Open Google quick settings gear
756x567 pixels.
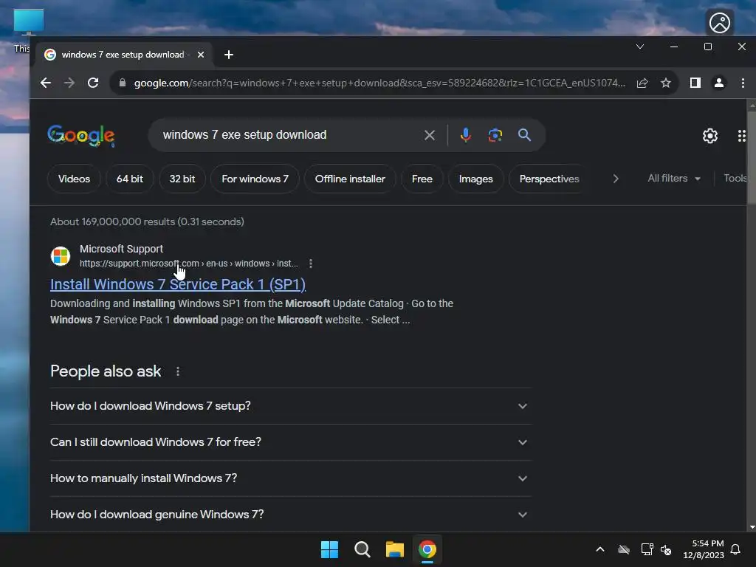(709, 136)
